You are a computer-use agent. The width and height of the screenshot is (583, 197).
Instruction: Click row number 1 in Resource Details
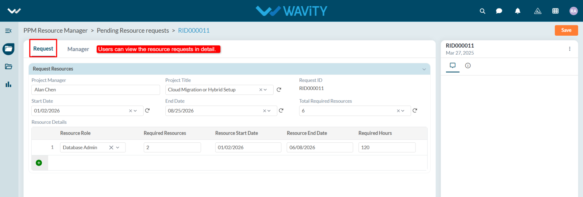pos(52,148)
